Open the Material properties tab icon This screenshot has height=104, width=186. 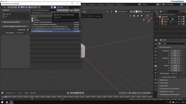tap(155, 79)
